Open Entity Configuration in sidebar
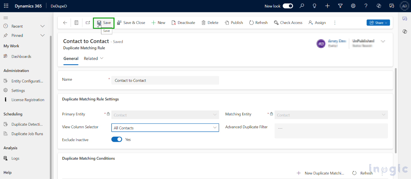 [x=27, y=81]
